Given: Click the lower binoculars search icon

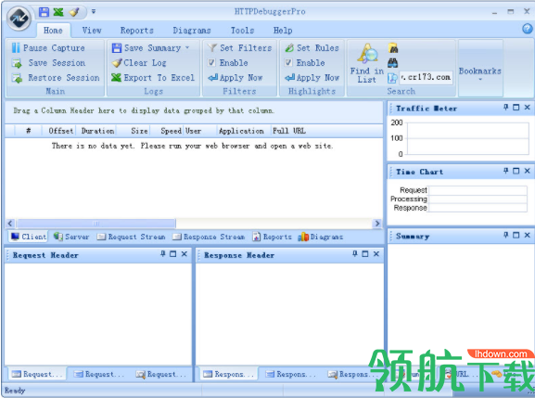Looking at the screenshot, I should (393, 63).
